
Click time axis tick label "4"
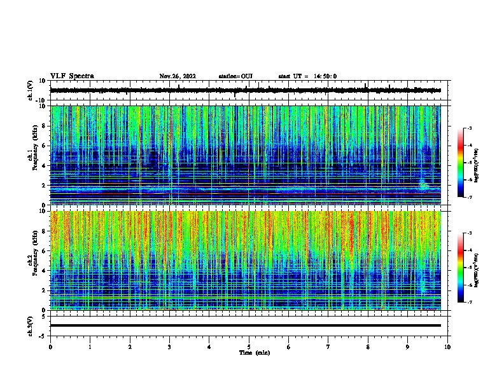click(209, 347)
